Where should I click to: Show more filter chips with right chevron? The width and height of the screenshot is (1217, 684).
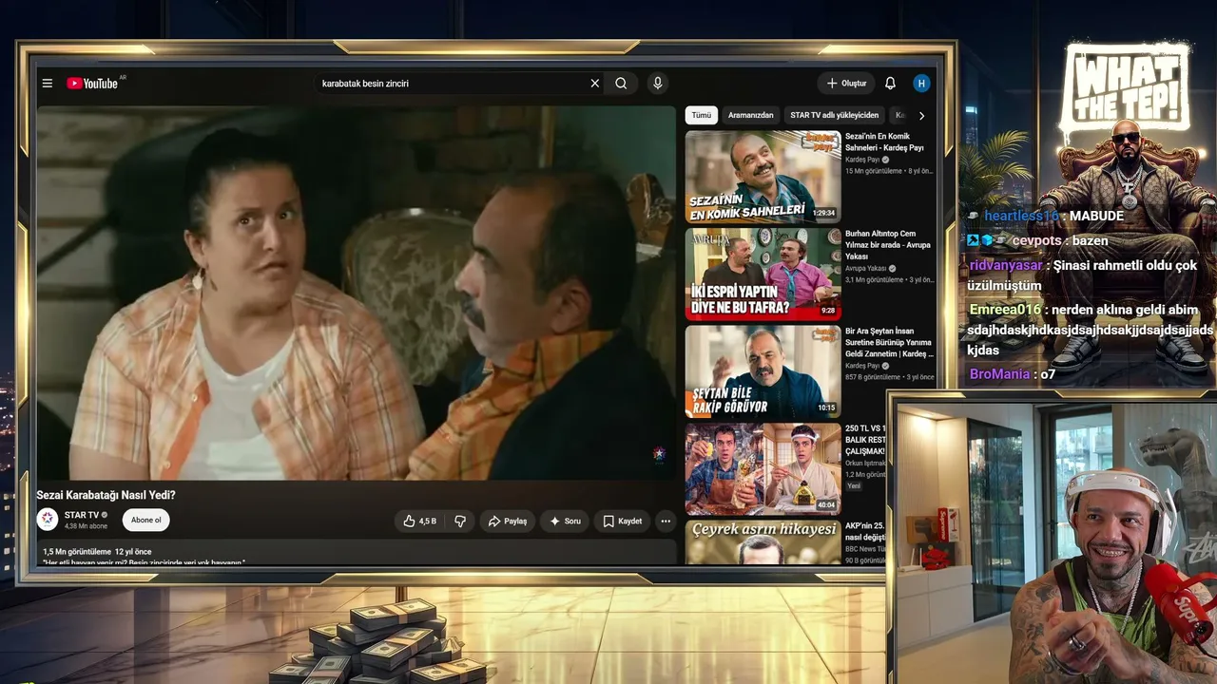920,116
